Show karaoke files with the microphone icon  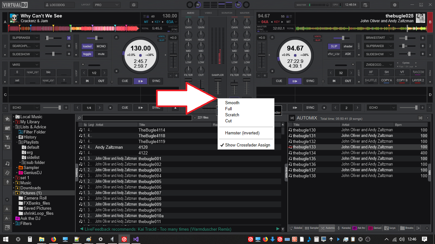7,182
